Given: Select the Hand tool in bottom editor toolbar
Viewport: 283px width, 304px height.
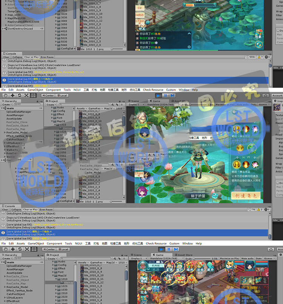Looking at the screenshot, I should click(6, 249).
